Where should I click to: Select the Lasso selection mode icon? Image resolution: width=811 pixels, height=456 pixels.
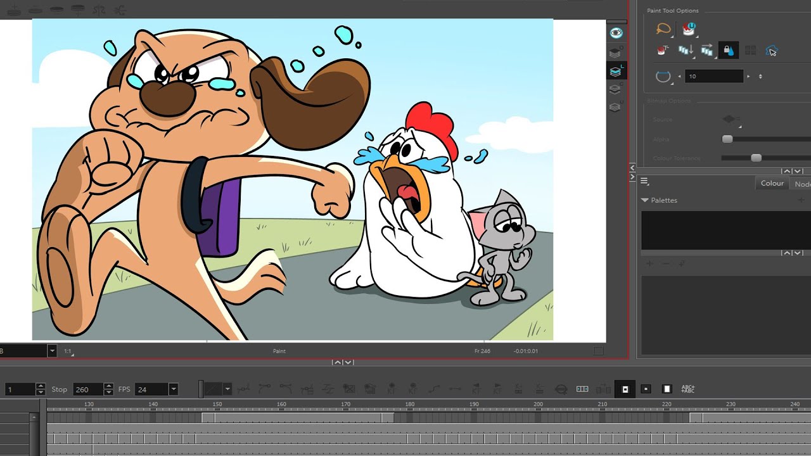(663, 29)
